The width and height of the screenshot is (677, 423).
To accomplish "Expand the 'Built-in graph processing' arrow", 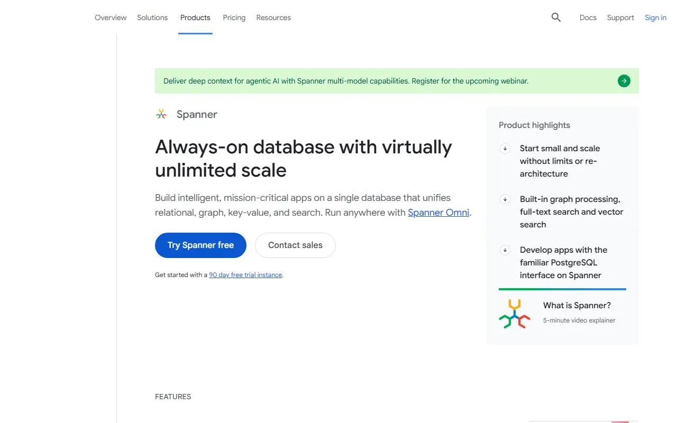I will 505,199.
